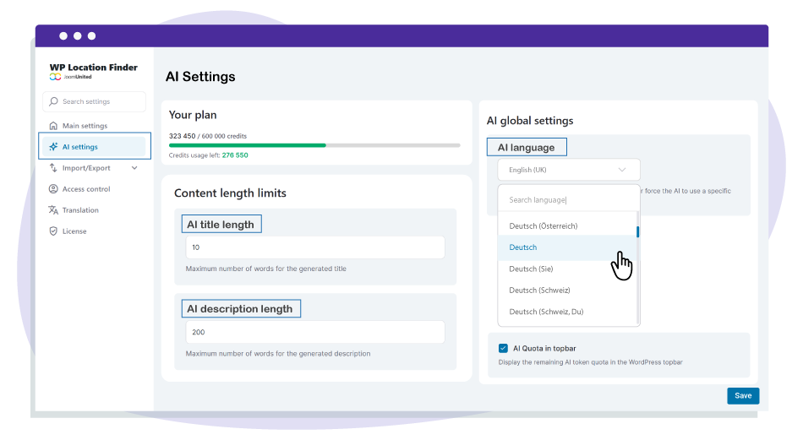The width and height of the screenshot is (803, 440).
Task: Click the License shield icon
Action: pos(53,231)
